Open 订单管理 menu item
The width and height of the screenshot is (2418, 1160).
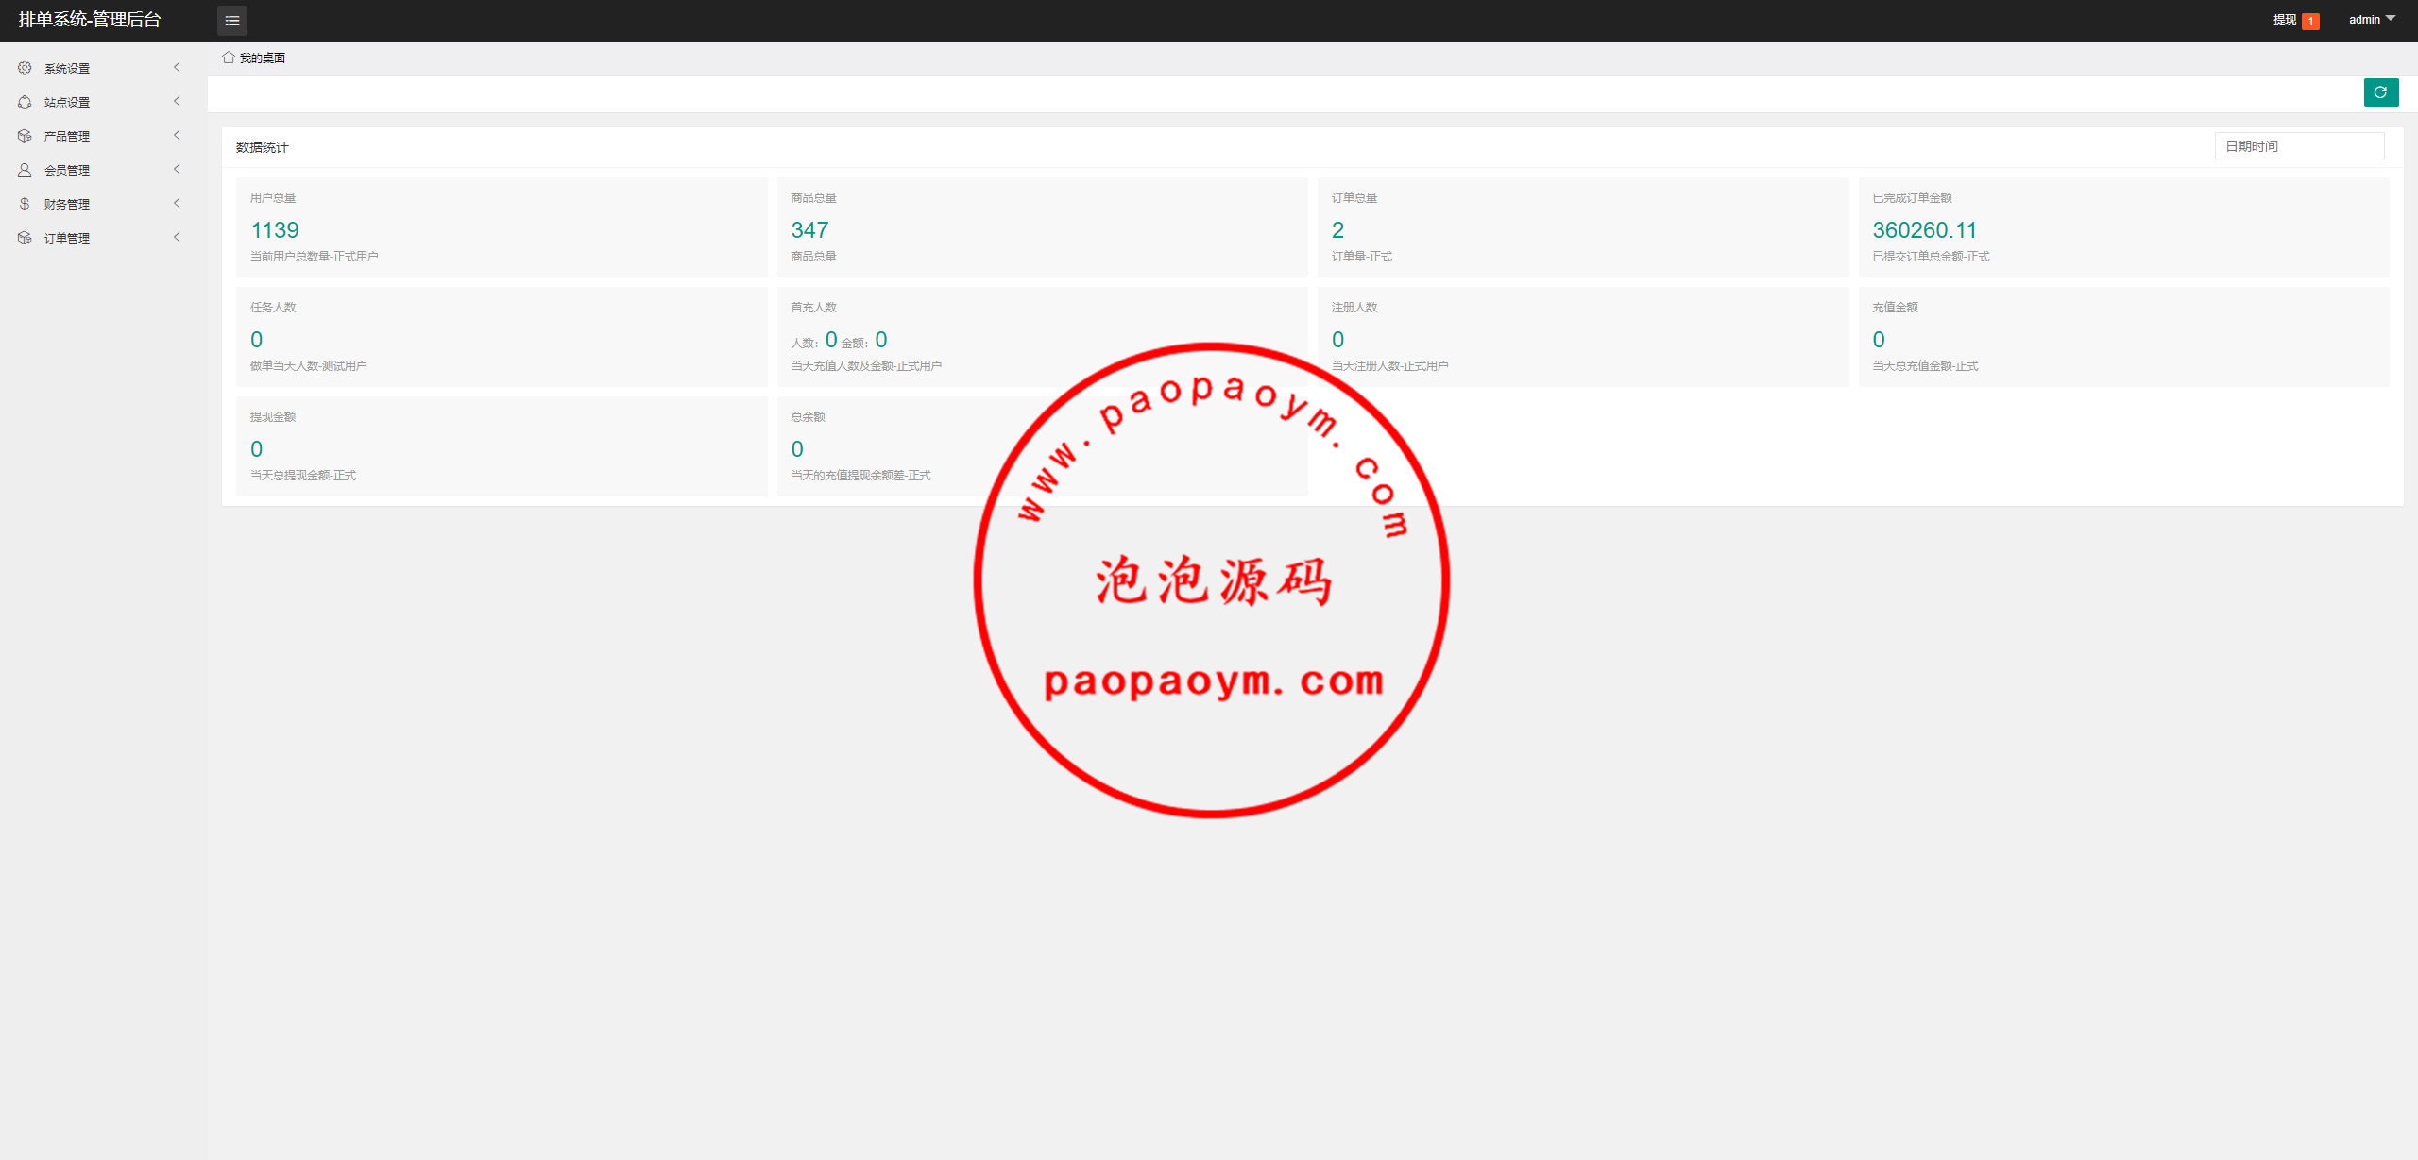pyautogui.click(x=103, y=238)
